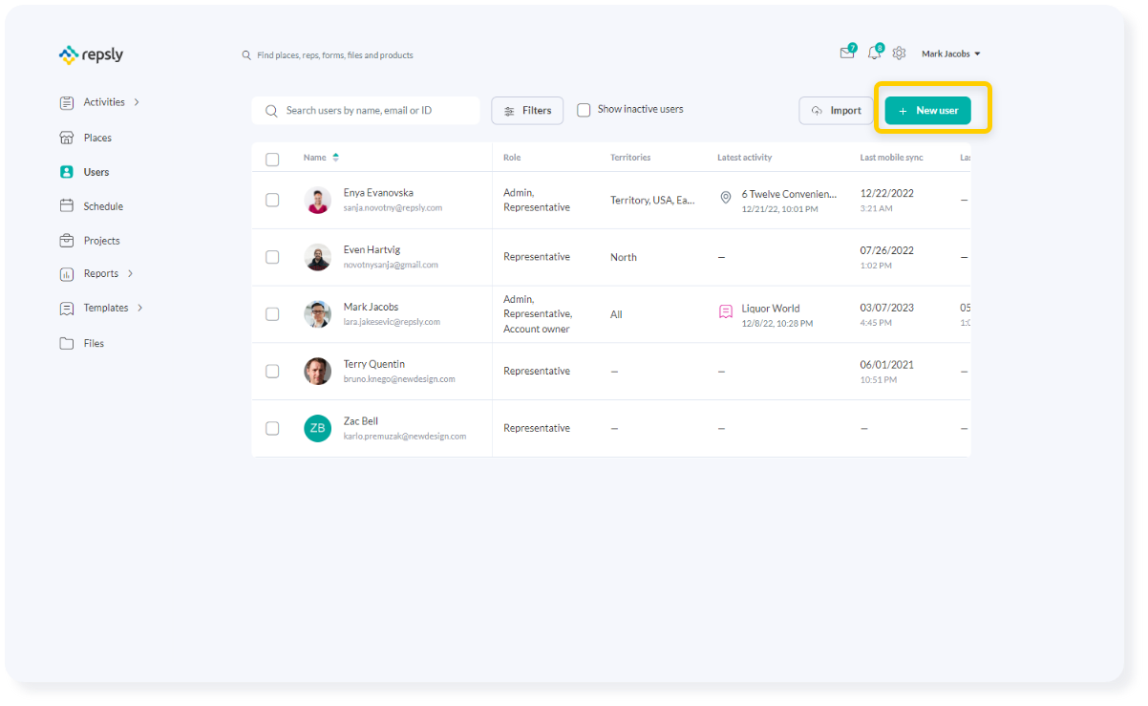Click the Import button
The height and width of the screenshot is (706, 1148).
click(836, 110)
